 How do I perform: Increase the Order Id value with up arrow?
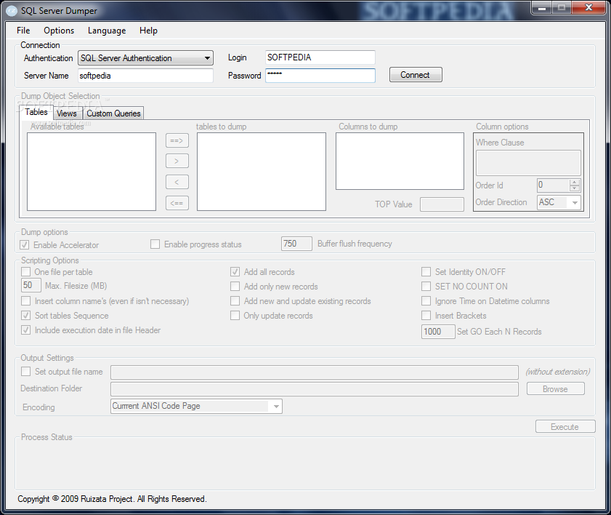coord(575,182)
